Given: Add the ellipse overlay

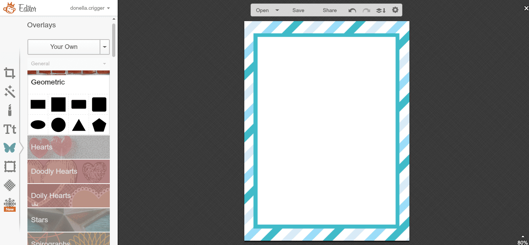Looking at the screenshot, I should [x=38, y=125].
